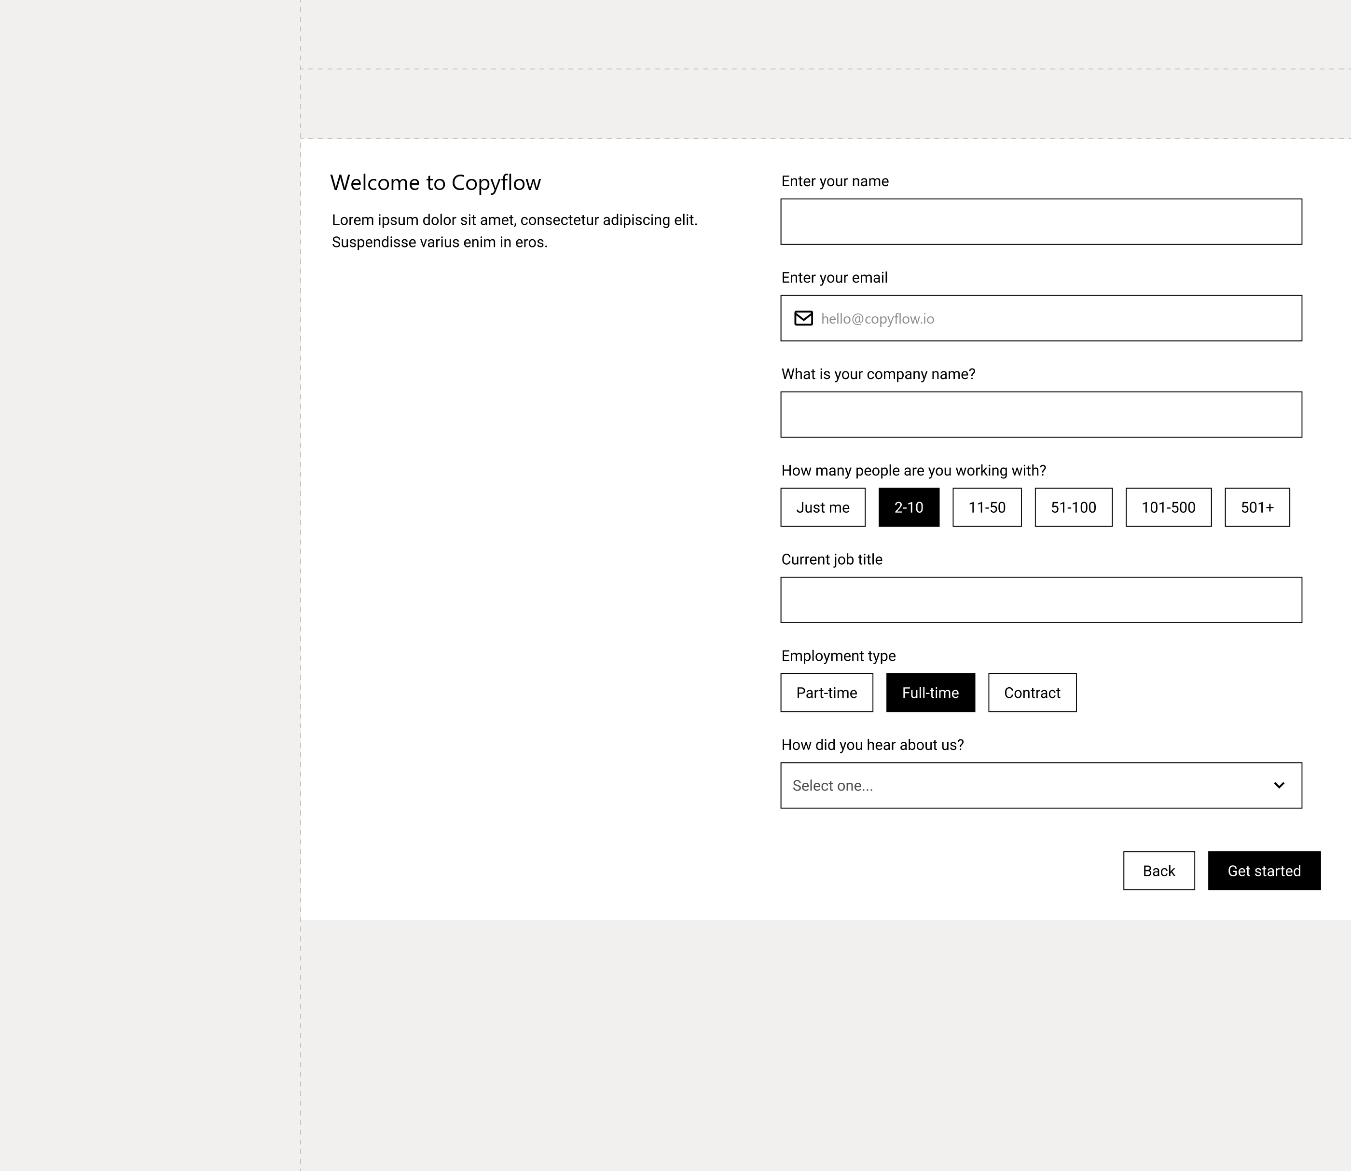Choose the '51-100' team size option
The height and width of the screenshot is (1171, 1351).
[x=1073, y=507]
